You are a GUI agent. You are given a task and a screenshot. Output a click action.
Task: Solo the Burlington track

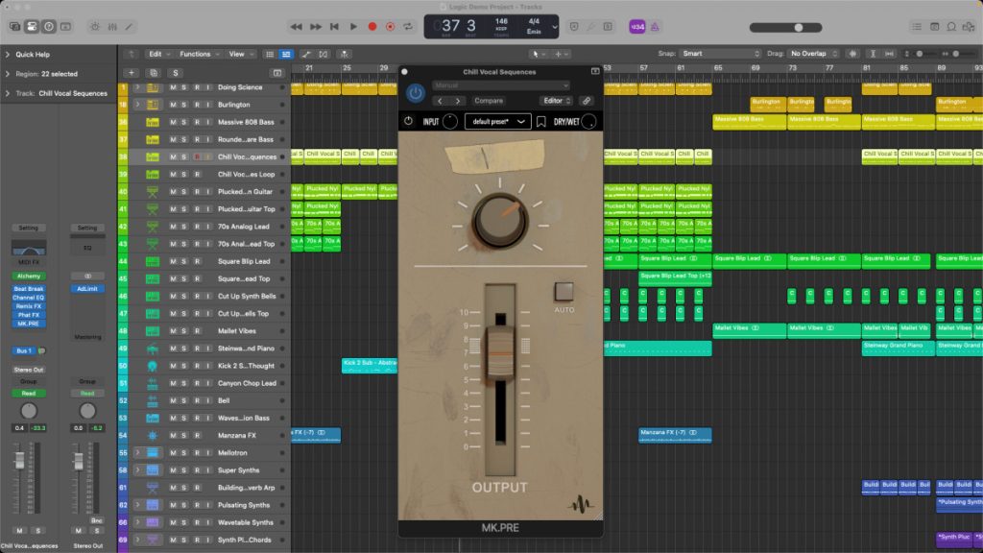183,105
